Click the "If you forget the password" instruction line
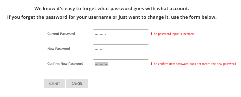The width and height of the screenshot is (241, 97). pyautogui.click(x=112, y=17)
